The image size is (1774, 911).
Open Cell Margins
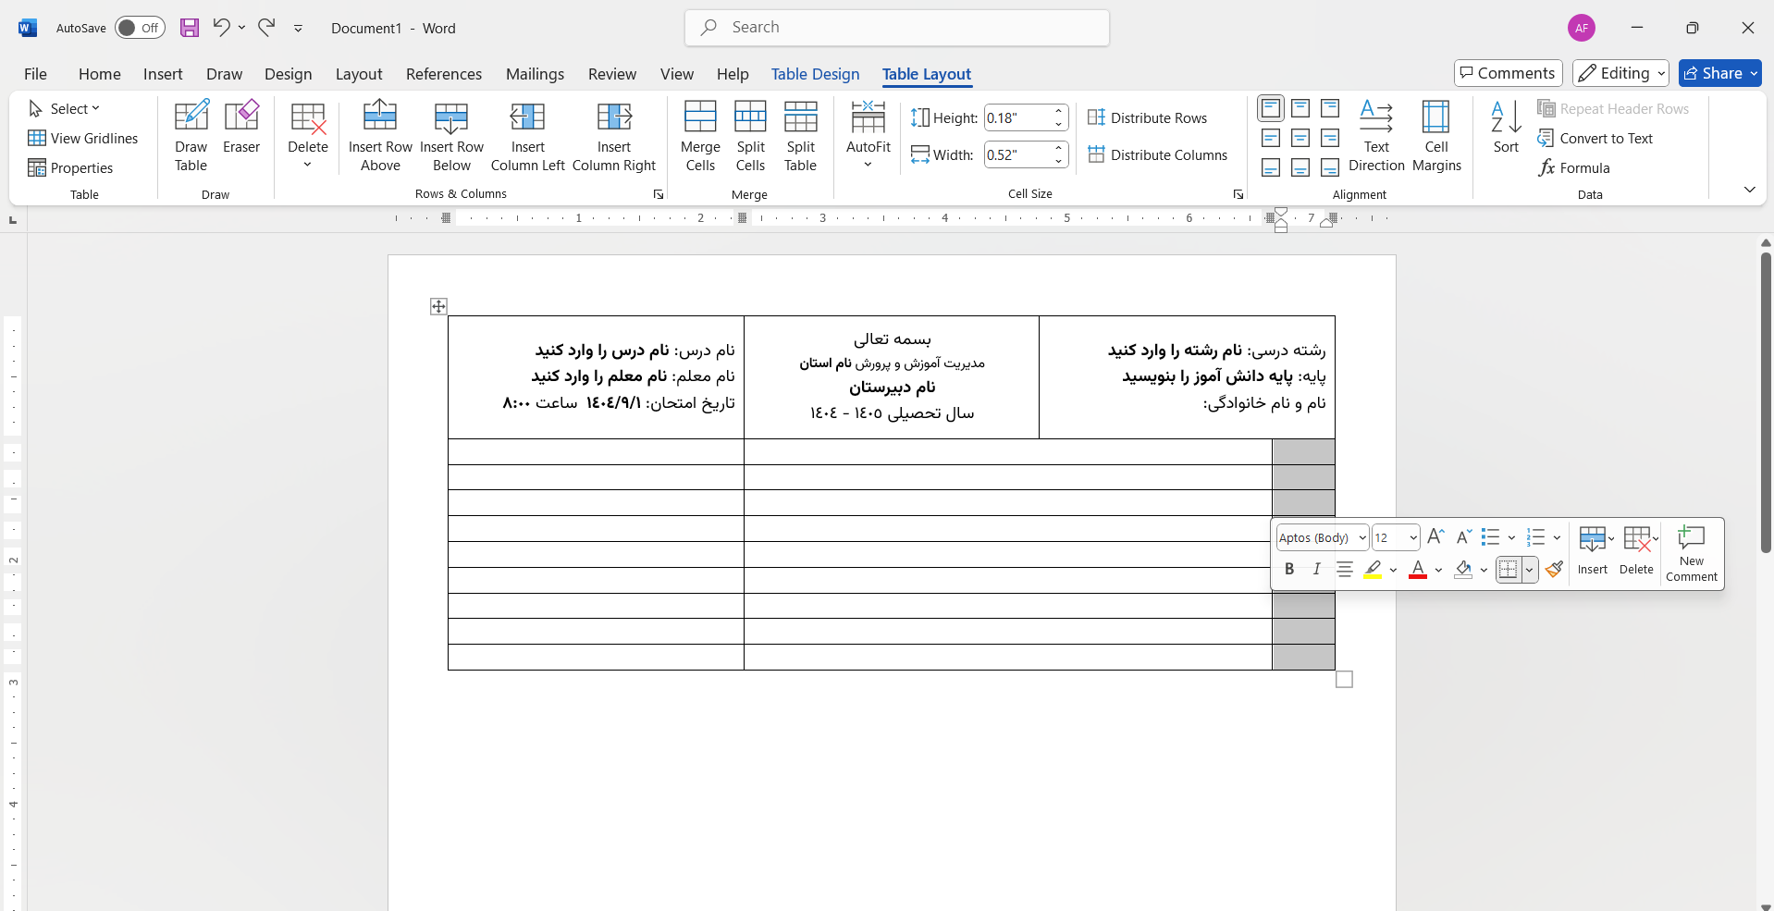tap(1436, 136)
